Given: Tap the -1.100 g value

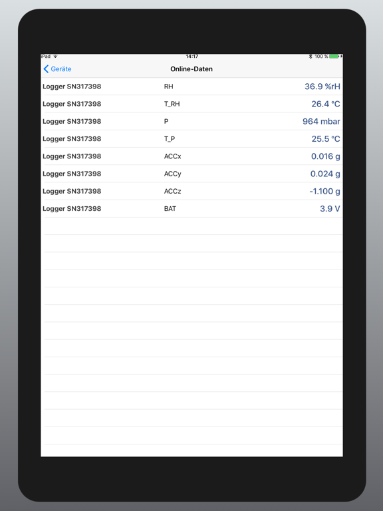Looking at the screenshot, I should [x=324, y=192].
